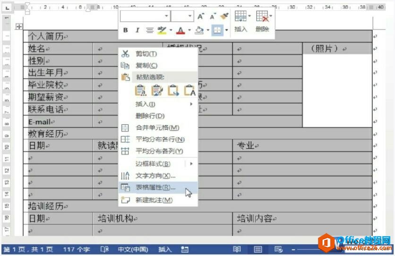Apply text highlight color pen
Viewport: 395px width, 256px height.
point(162,30)
